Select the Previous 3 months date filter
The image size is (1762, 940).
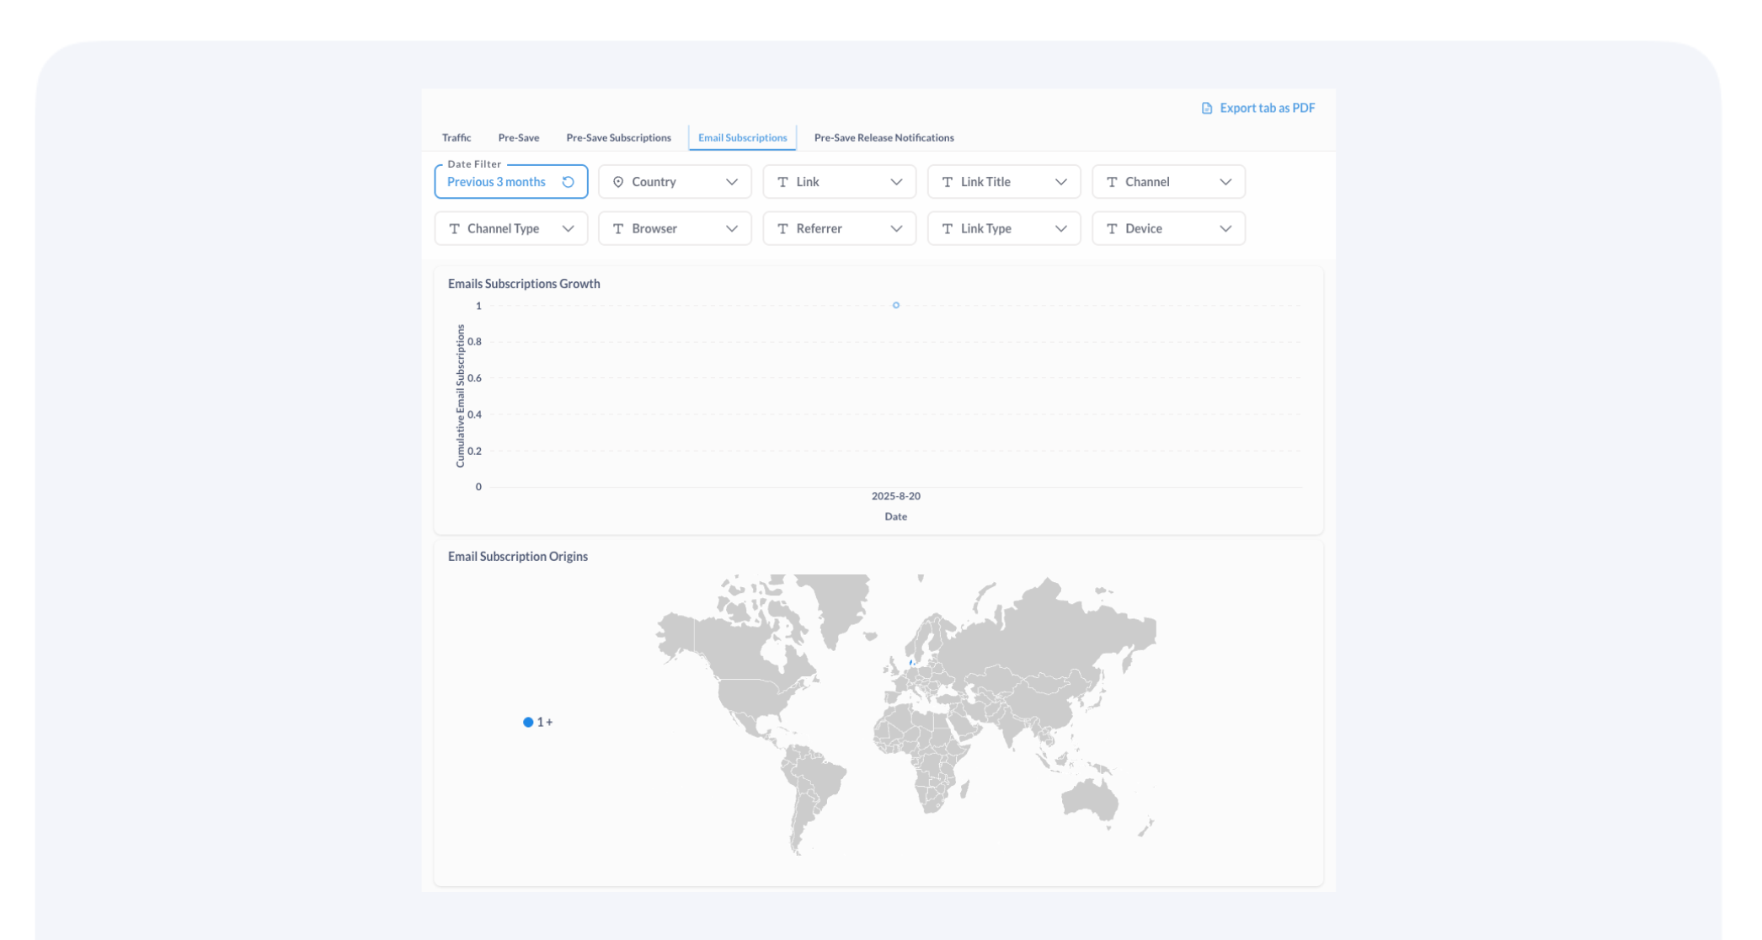click(496, 182)
